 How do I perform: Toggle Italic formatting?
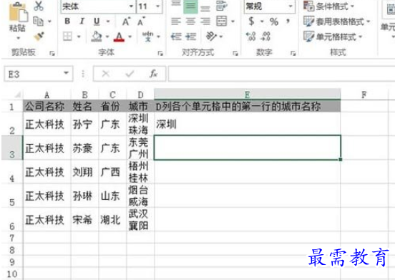[82, 21]
